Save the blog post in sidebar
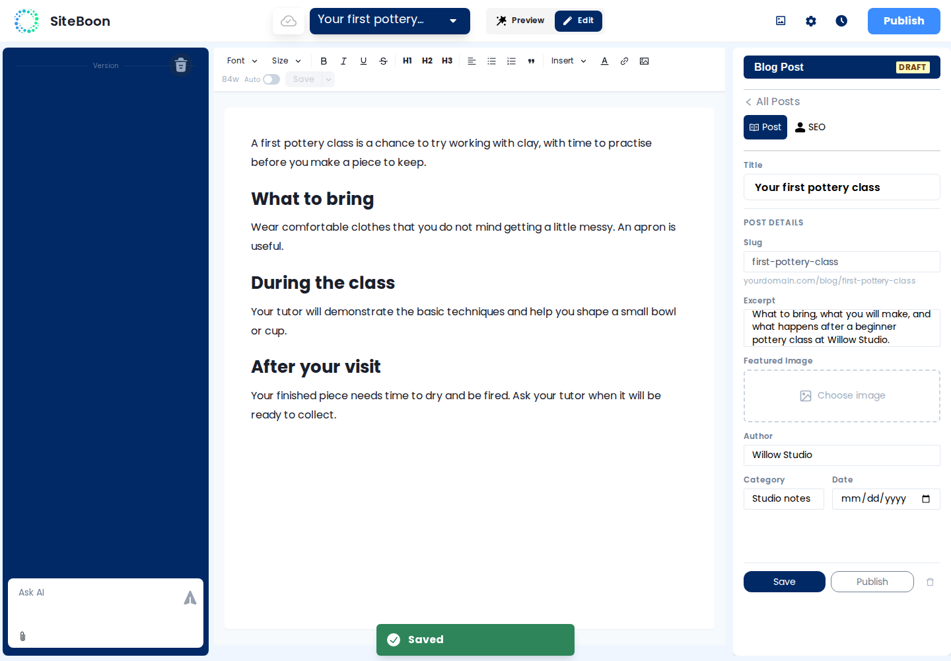The width and height of the screenshot is (951, 661). 785,582
